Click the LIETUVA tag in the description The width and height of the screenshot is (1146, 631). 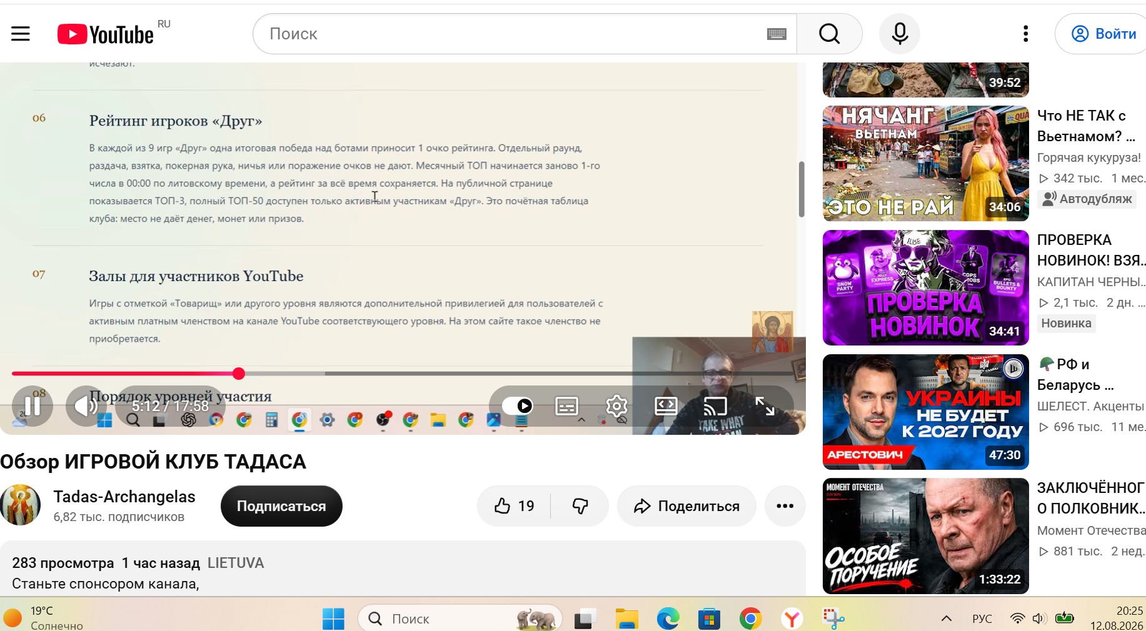click(236, 563)
